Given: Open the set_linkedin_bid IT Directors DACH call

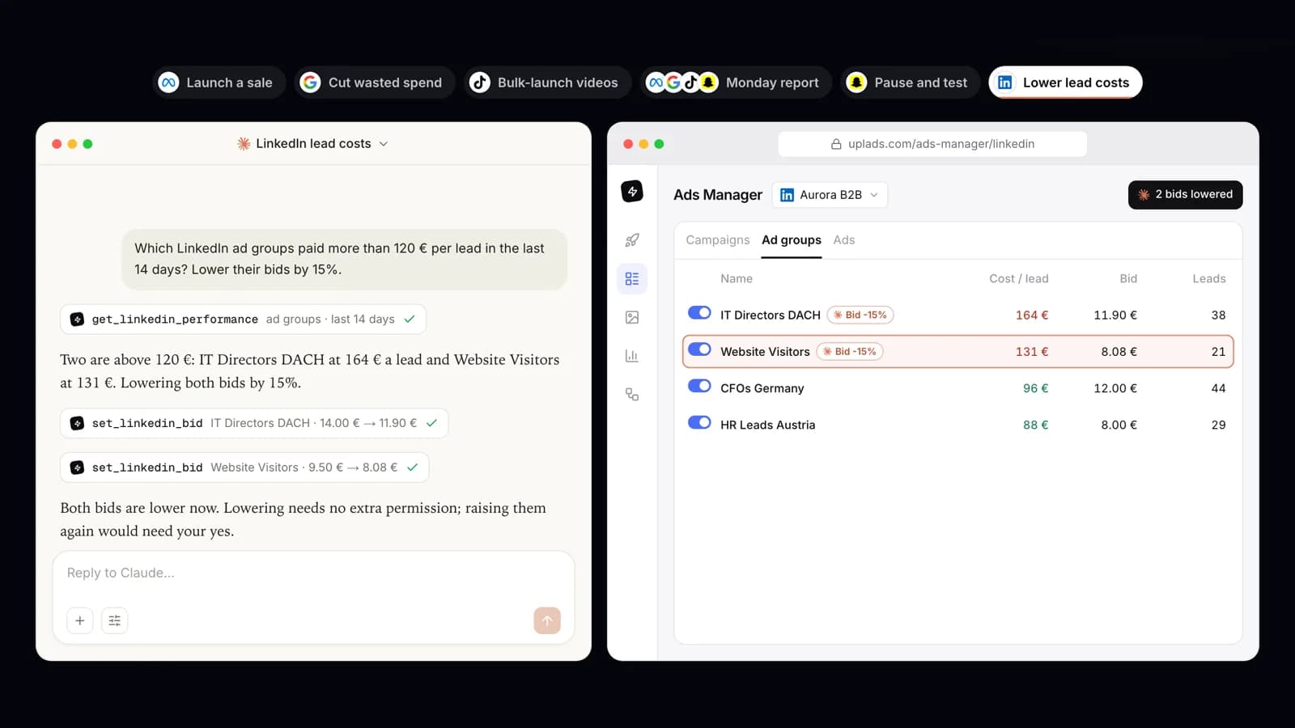Looking at the screenshot, I should 254,423.
